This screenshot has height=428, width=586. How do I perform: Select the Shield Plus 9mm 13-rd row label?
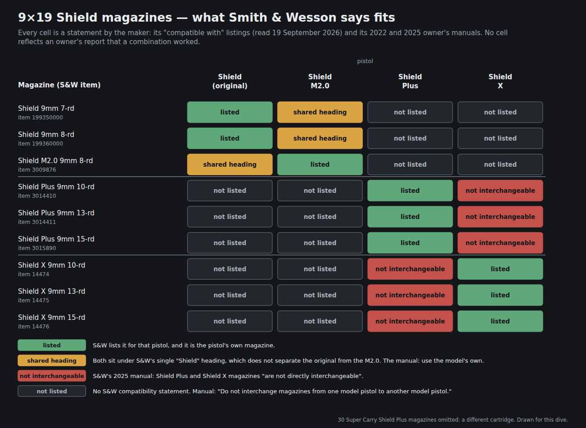tap(56, 213)
